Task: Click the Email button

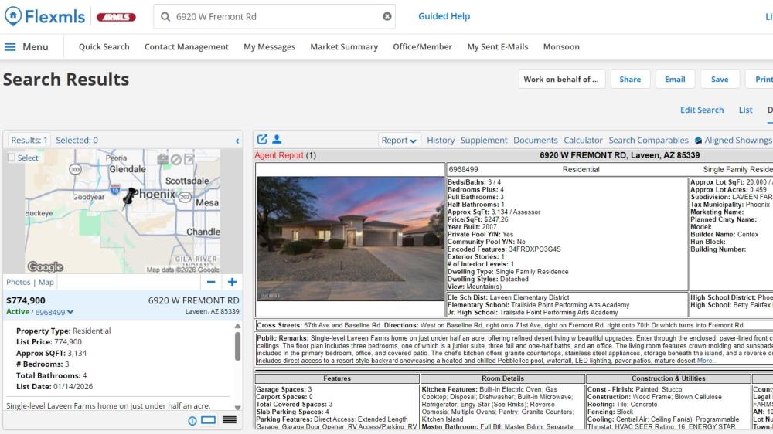Action: pos(675,79)
